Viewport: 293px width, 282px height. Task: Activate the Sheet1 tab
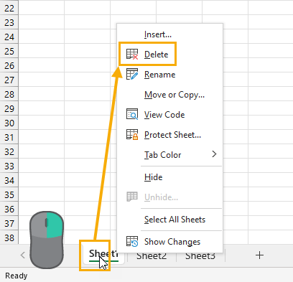pos(103,254)
